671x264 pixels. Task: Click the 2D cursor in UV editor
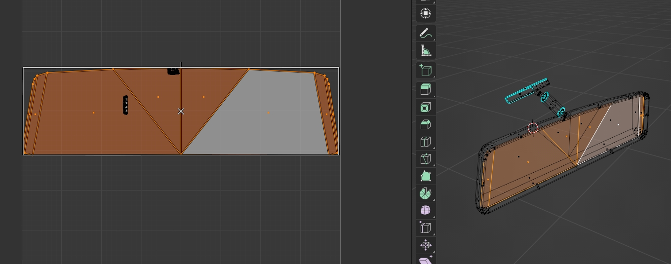click(x=181, y=112)
